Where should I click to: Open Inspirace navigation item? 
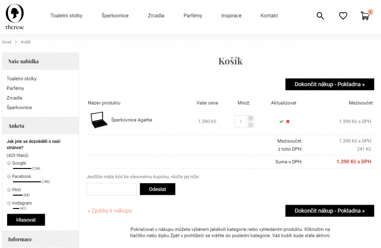[x=231, y=16]
